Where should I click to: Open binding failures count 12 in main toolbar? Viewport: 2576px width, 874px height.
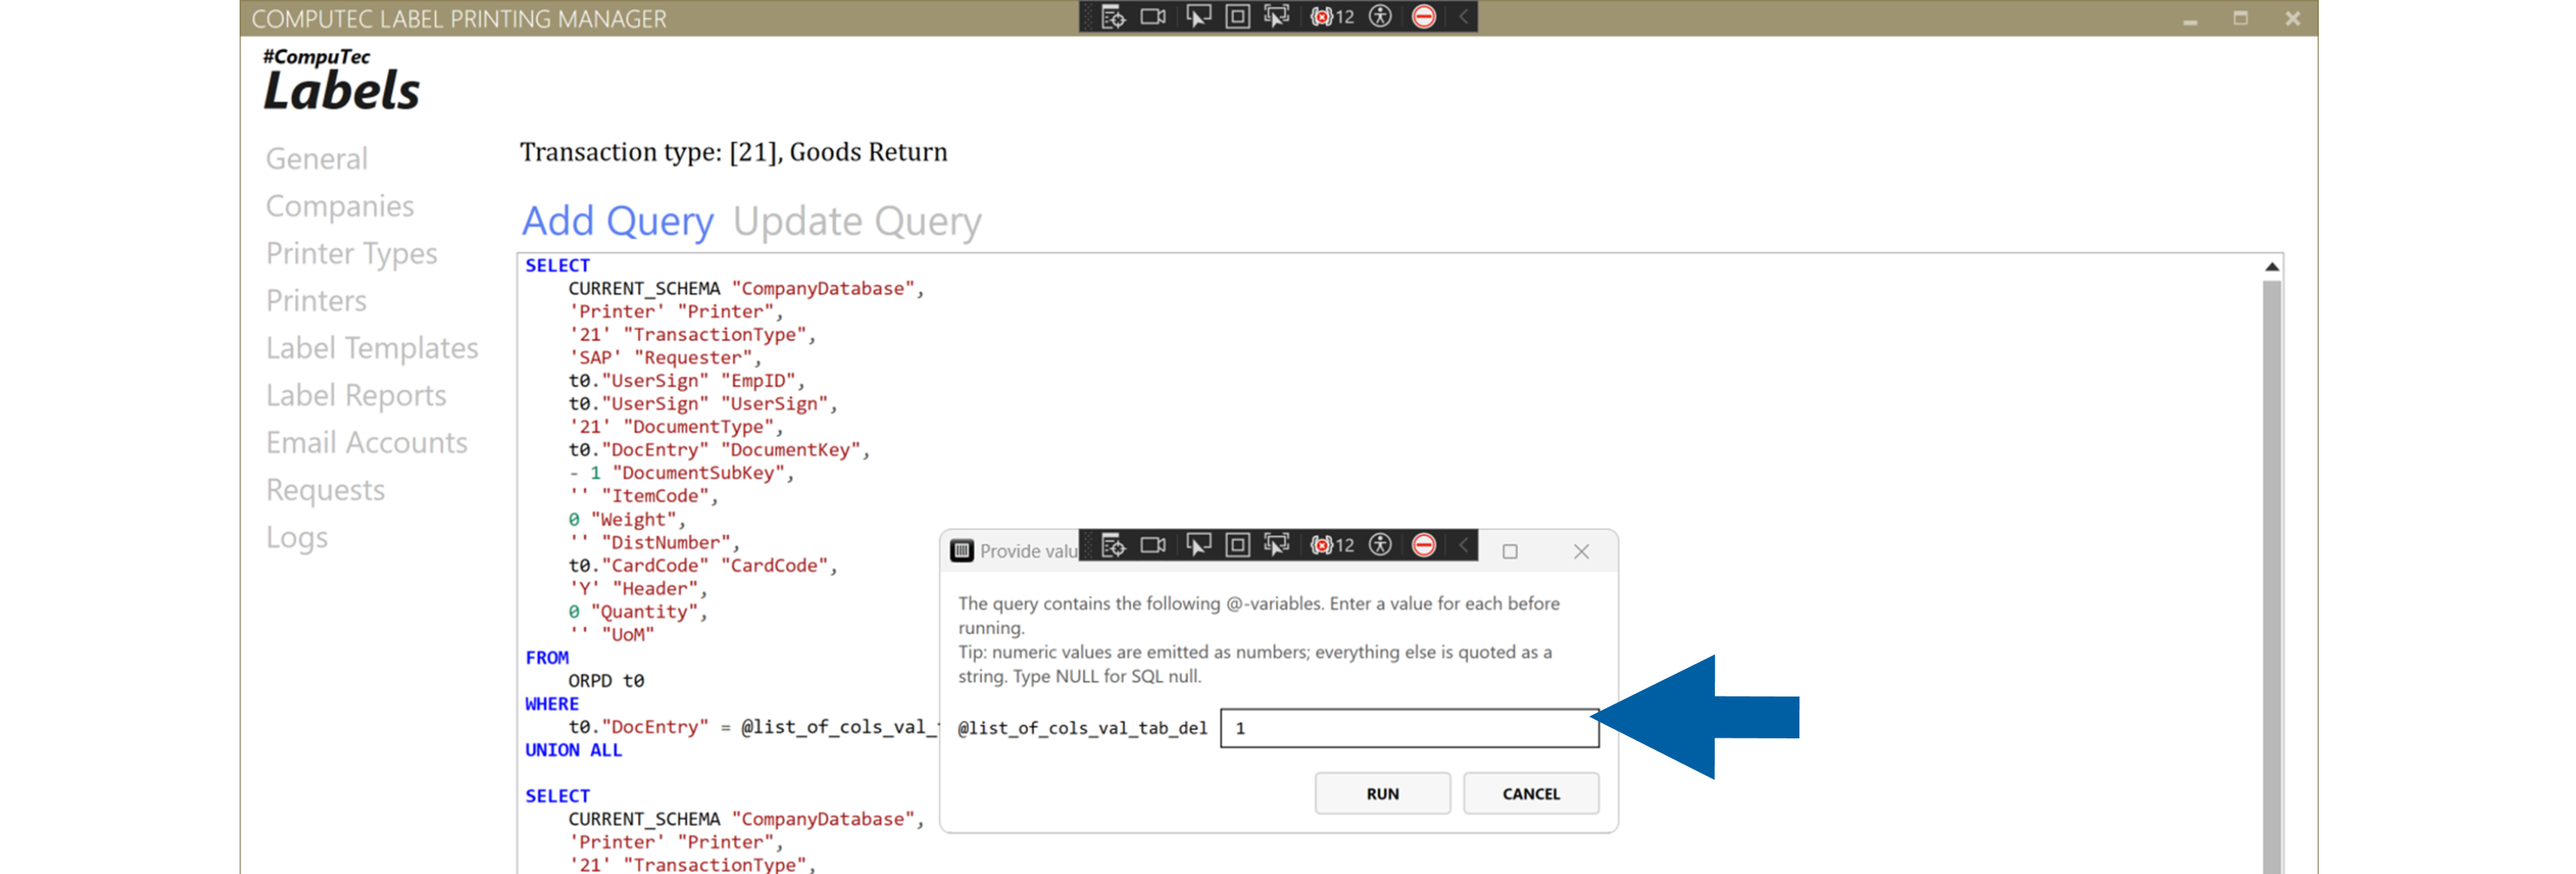click(x=1333, y=17)
